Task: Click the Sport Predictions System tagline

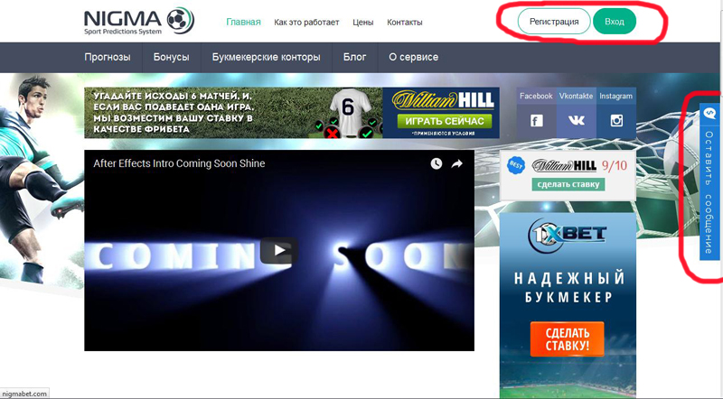Action: point(123,32)
